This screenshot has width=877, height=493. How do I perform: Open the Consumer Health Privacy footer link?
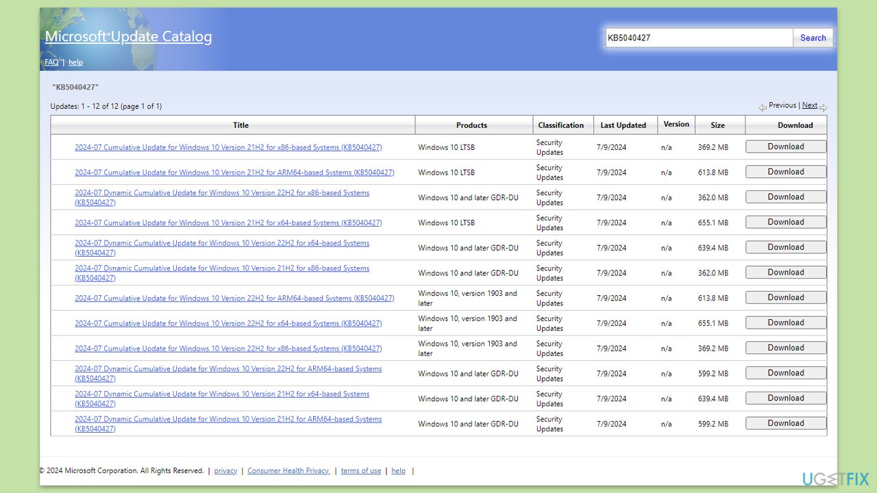pyautogui.click(x=288, y=471)
